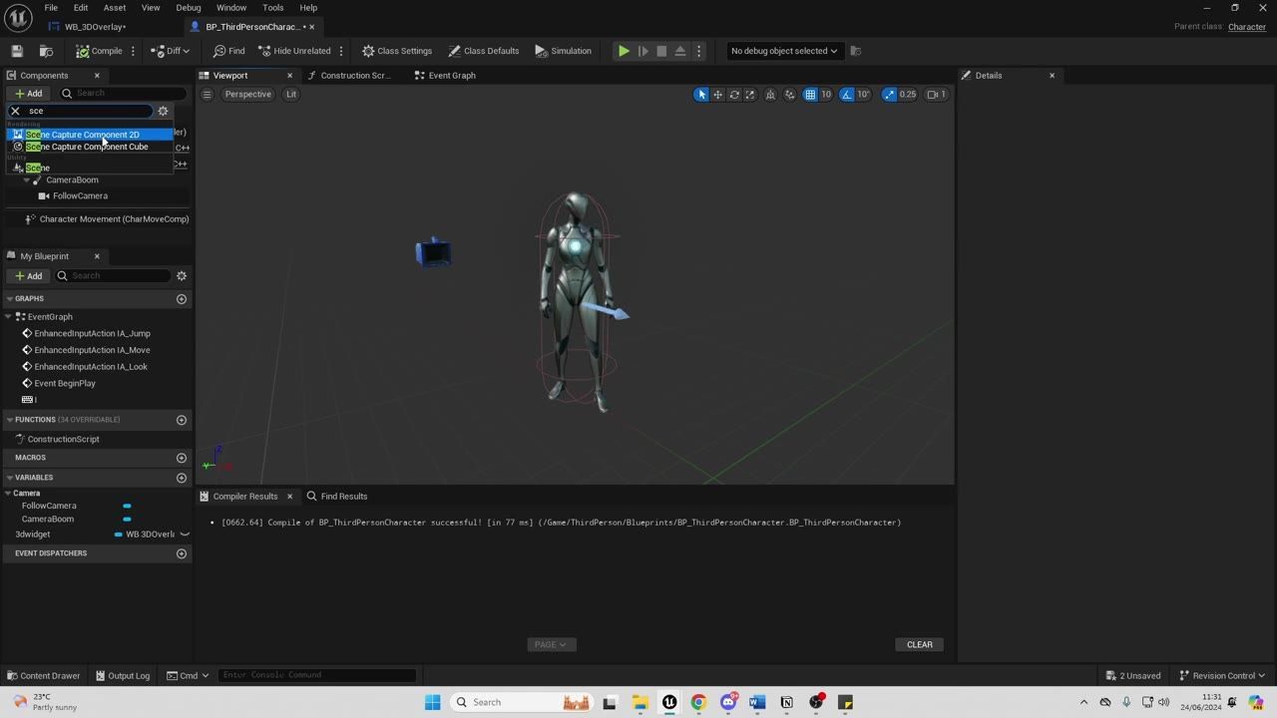Save the blueprint with the floppy disk icon
1277x718 pixels.
tap(17, 51)
